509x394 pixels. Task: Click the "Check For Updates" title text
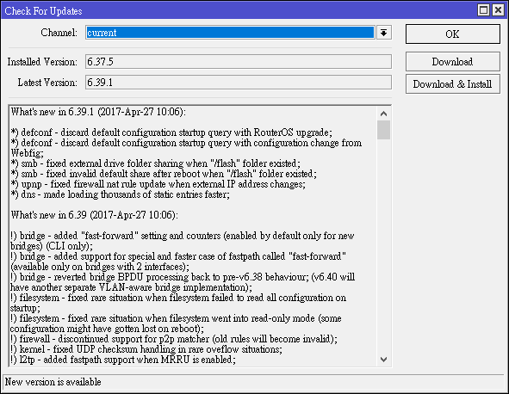(x=44, y=10)
